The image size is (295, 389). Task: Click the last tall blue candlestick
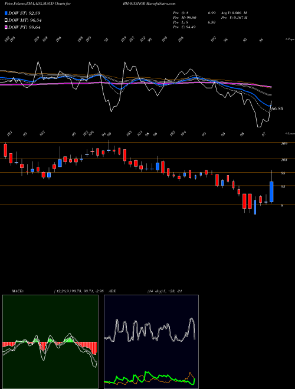[x=271, y=192]
